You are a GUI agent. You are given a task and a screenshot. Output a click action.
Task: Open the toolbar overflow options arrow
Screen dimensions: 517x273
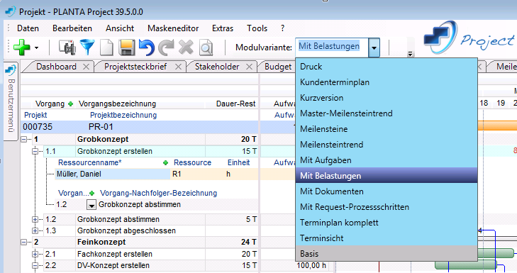[410, 54]
